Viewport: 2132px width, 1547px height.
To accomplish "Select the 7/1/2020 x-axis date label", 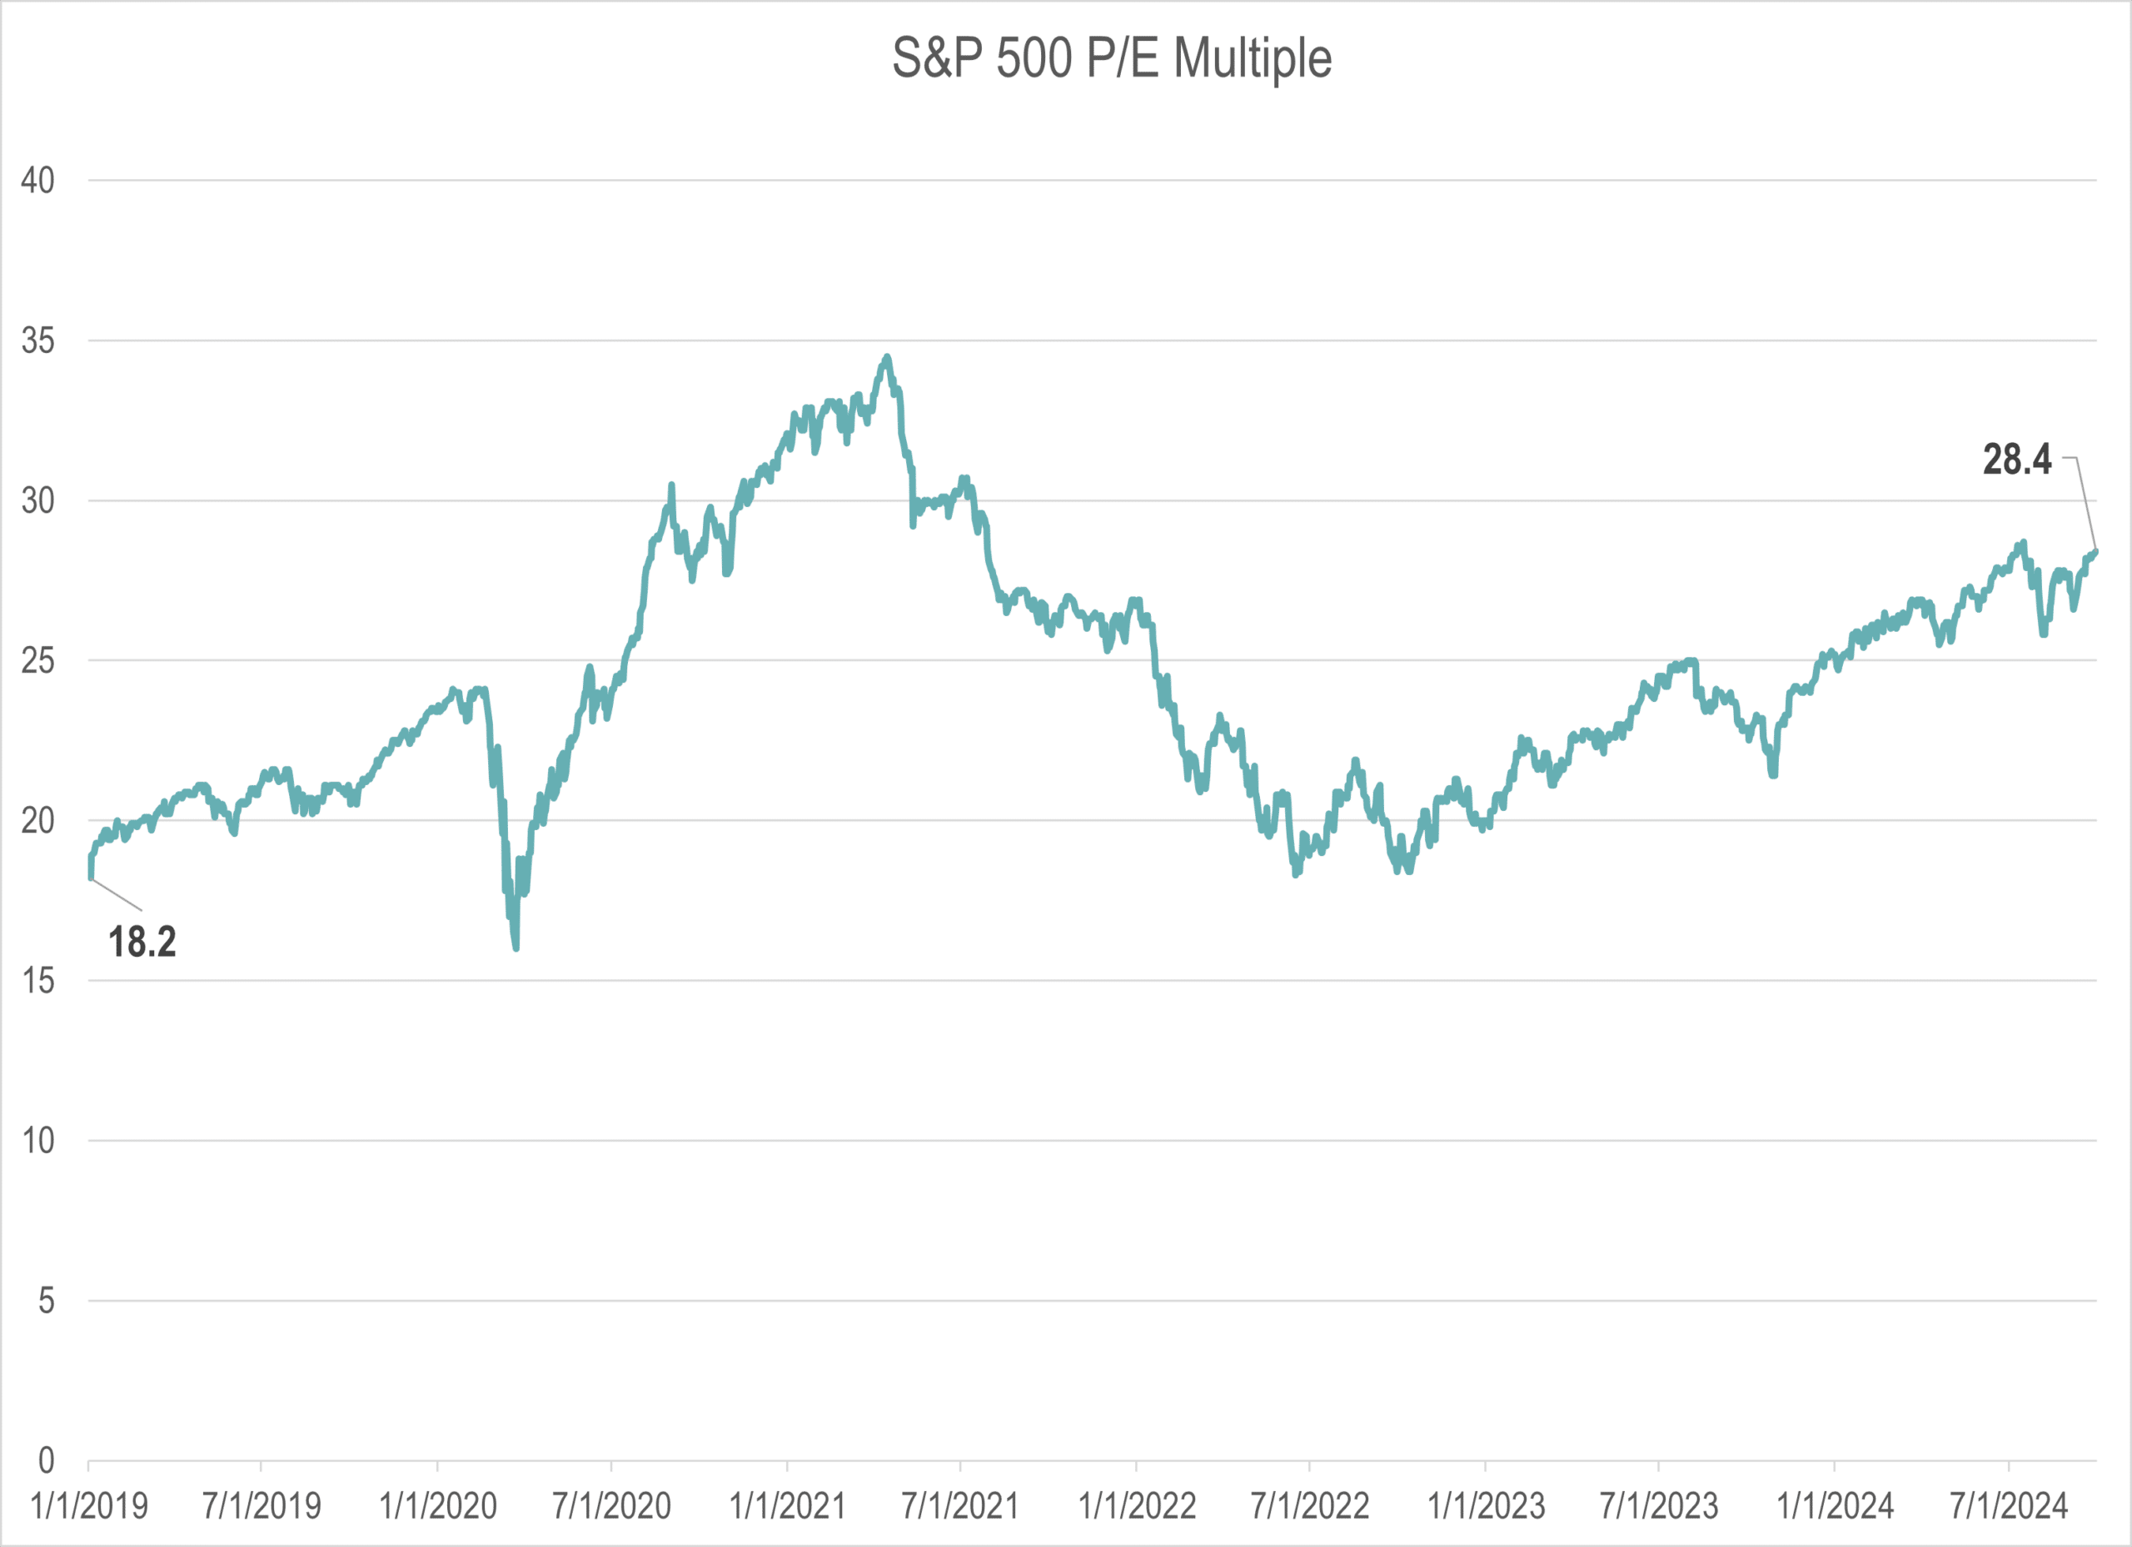I will tap(612, 1506).
